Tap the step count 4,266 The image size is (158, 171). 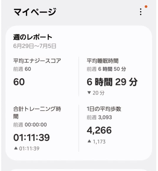(x=99, y=130)
